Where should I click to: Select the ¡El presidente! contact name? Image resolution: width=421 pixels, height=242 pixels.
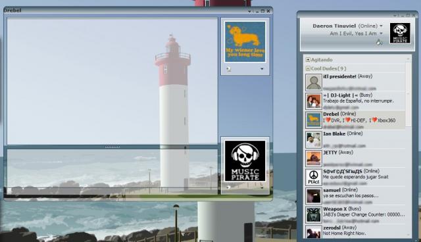click(x=339, y=76)
